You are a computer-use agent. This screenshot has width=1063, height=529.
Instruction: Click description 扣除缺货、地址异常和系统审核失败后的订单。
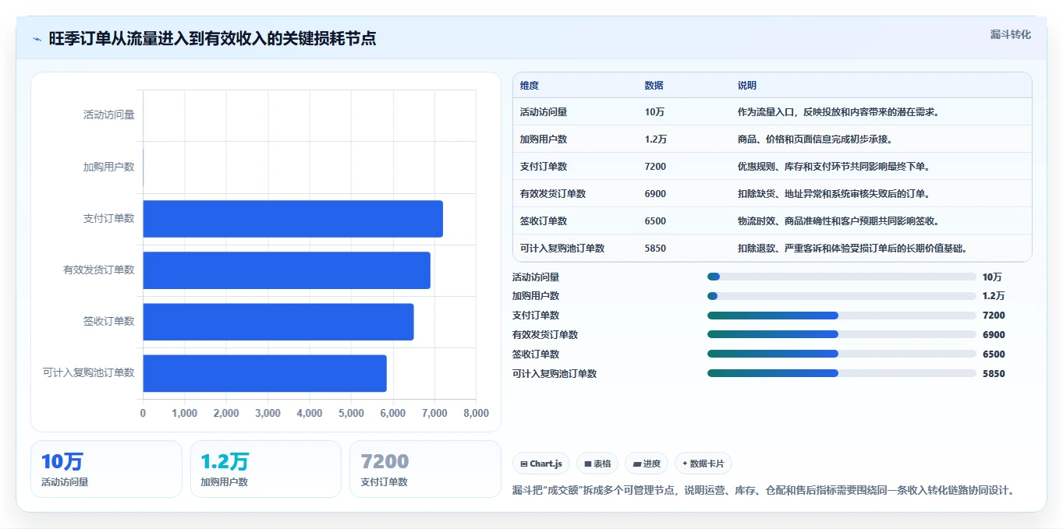[x=834, y=194]
